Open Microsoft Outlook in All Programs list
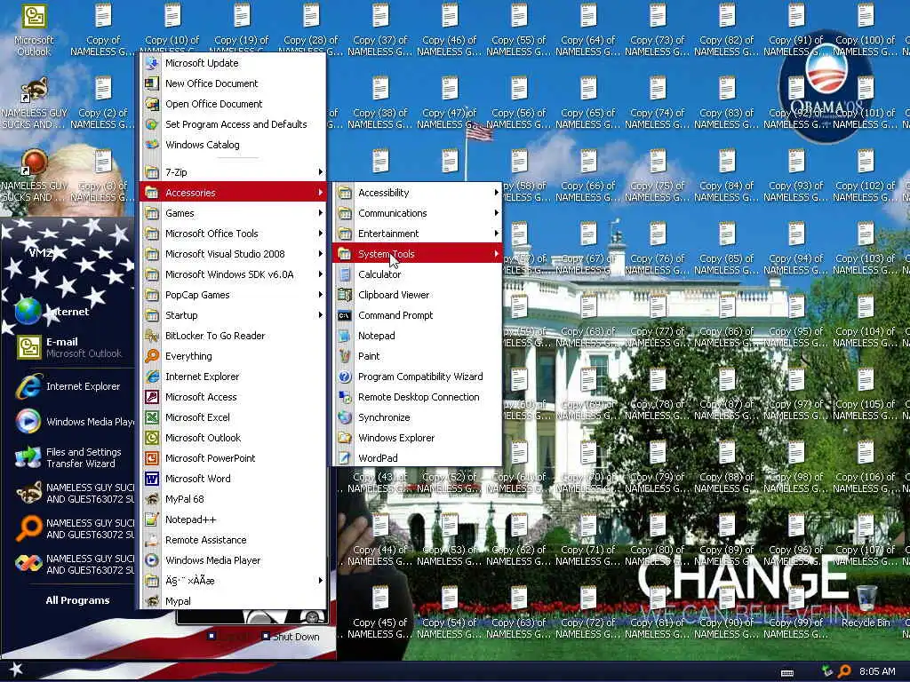This screenshot has height=682, width=910. click(233, 437)
